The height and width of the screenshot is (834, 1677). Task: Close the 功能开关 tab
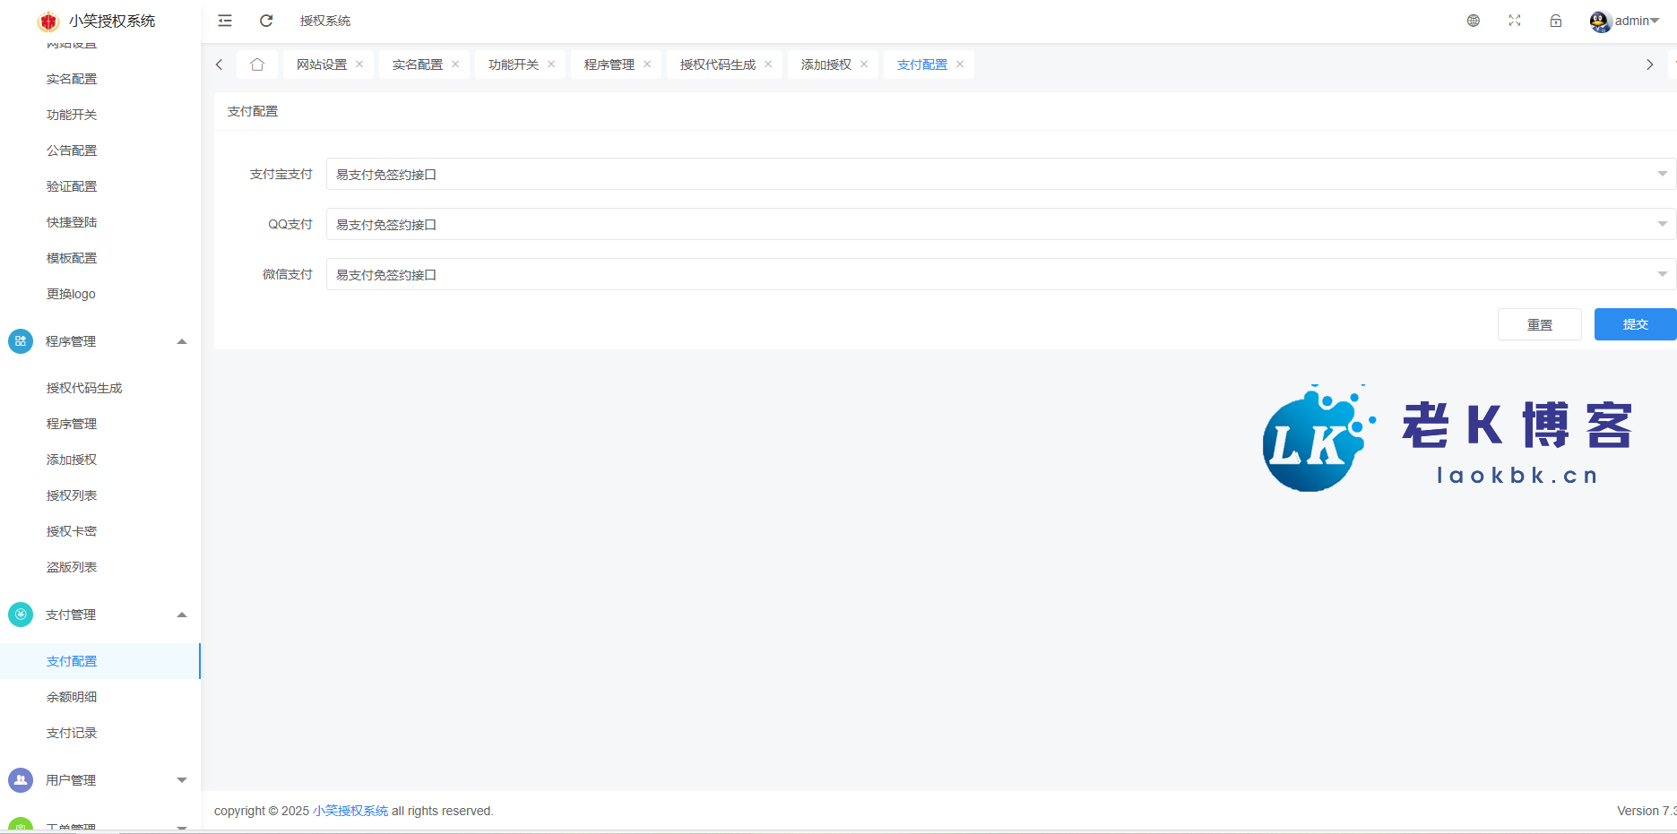click(x=551, y=64)
